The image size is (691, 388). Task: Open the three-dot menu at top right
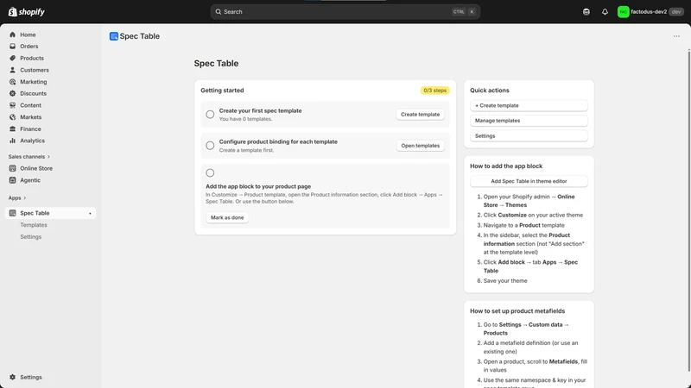point(676,36)
